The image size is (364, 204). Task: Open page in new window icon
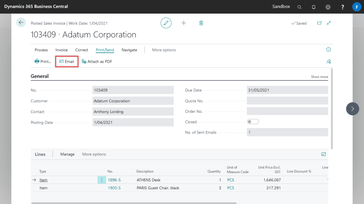point(319,23)
